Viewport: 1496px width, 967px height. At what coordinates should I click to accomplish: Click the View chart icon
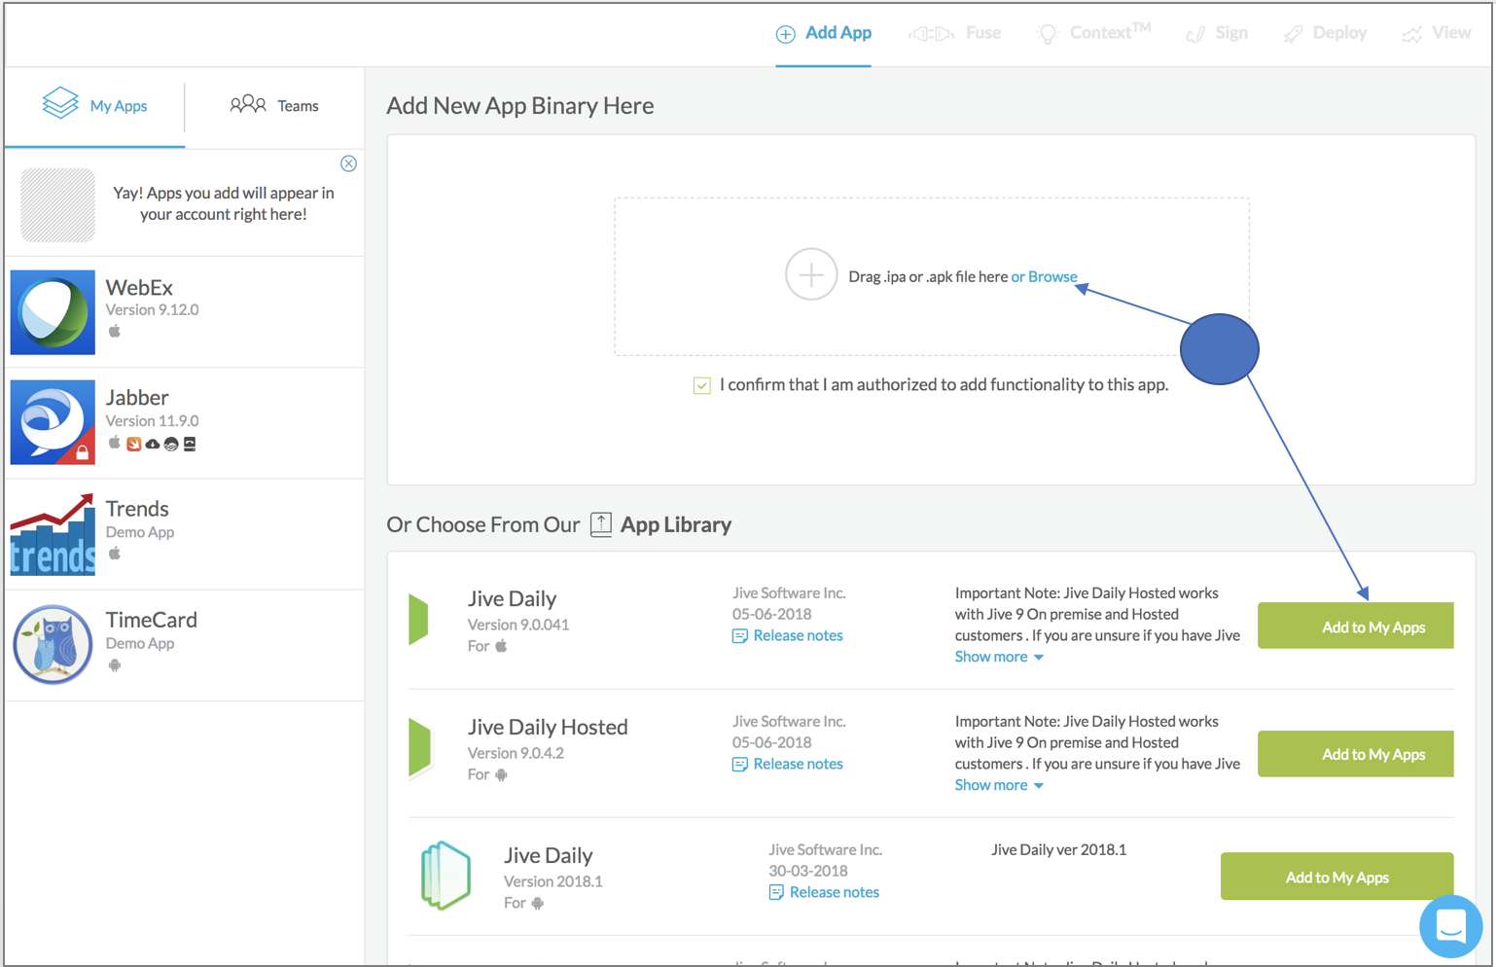click(x=1411, y=35)
